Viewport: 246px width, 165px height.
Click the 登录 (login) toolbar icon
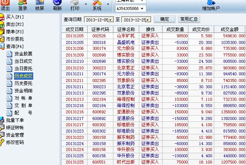tap(23, 5)
